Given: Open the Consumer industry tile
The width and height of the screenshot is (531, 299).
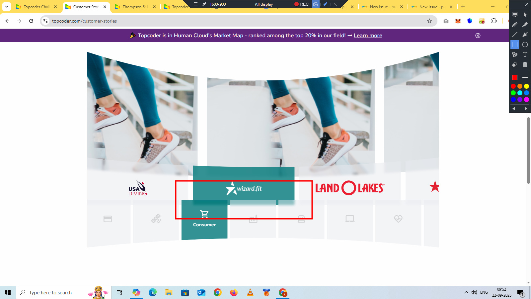Looking at the screenshot, I should (204, 219).
